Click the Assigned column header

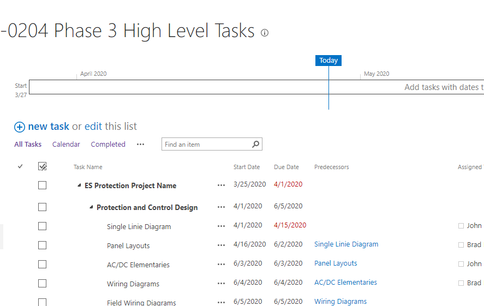pos(470,167)
